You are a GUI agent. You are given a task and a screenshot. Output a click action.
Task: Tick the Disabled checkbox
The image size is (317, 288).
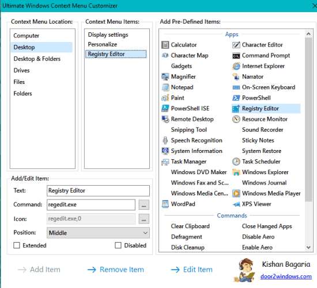pyautogui.click(x=118, y=245)
